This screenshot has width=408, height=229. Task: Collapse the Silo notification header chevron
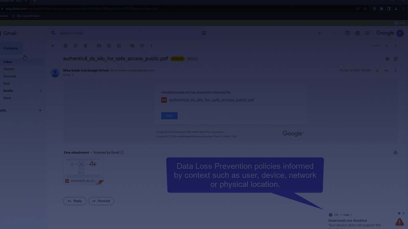351,215
